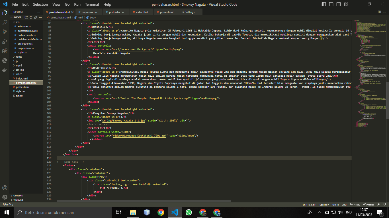Split the editor to the right
The image size is (389, 218).
coord(379,12)
